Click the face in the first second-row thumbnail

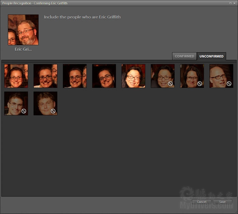(x=15, y=102)
